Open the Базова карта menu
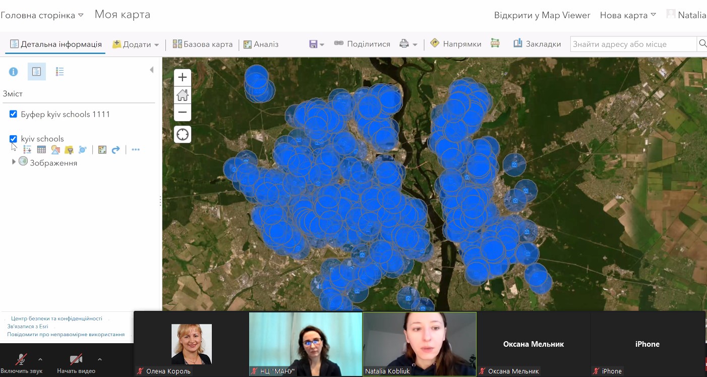The width and height of the screenshot is (707, 377). [203, 44]
